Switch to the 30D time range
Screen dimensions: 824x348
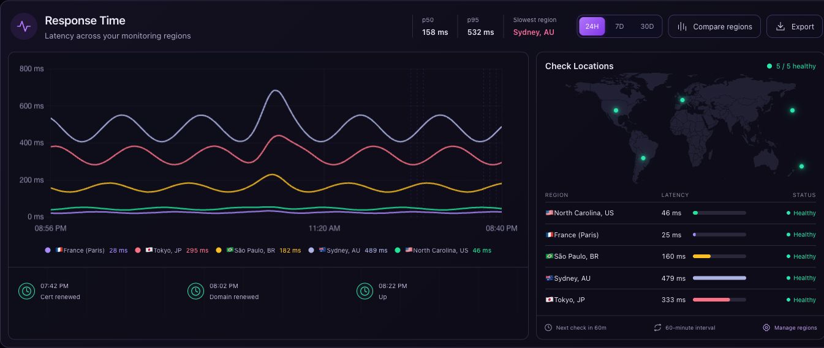coord(647,26)
